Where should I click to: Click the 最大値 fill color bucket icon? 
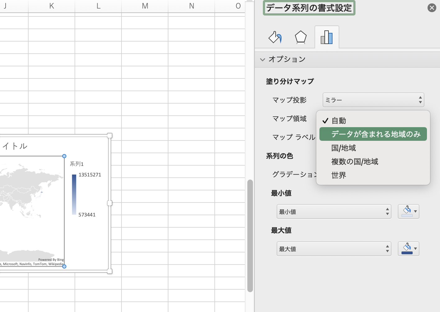click(407, 249)
